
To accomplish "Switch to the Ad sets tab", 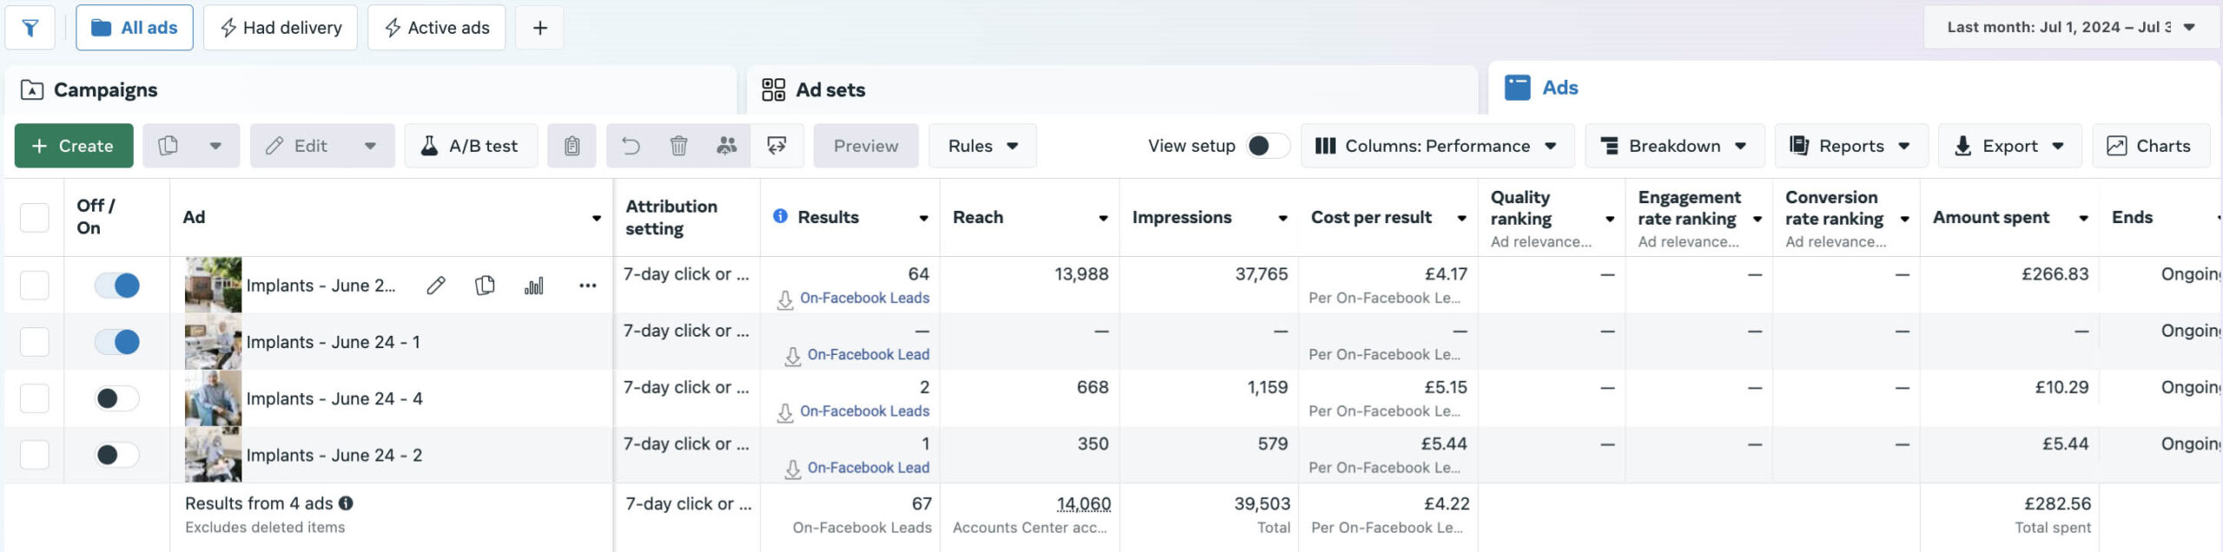I will [x=829, y=90].
